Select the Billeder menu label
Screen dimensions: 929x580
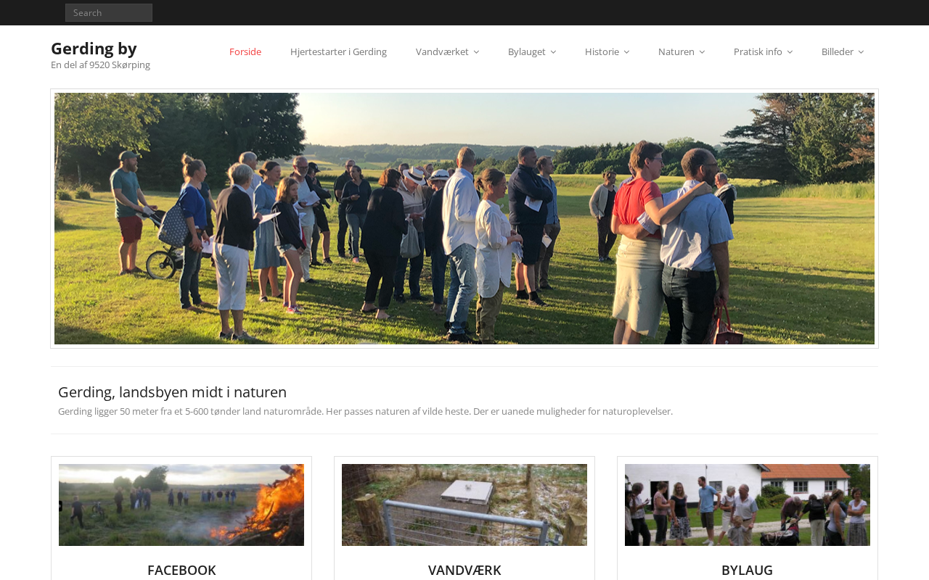coord(838,51)
